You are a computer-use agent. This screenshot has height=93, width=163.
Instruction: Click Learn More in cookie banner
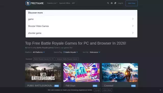(107, 90)
